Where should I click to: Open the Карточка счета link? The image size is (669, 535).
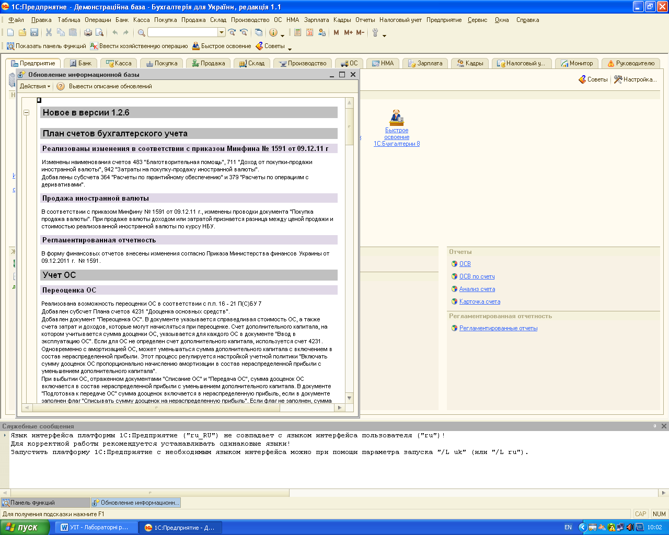coord(480,301)
